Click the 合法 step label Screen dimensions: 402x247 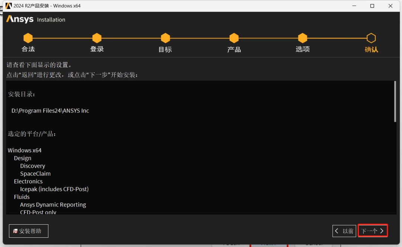point(28,49)
